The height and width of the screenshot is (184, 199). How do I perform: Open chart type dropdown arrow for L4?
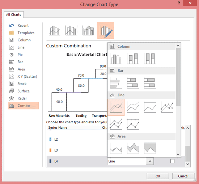(x=150, y=161)
